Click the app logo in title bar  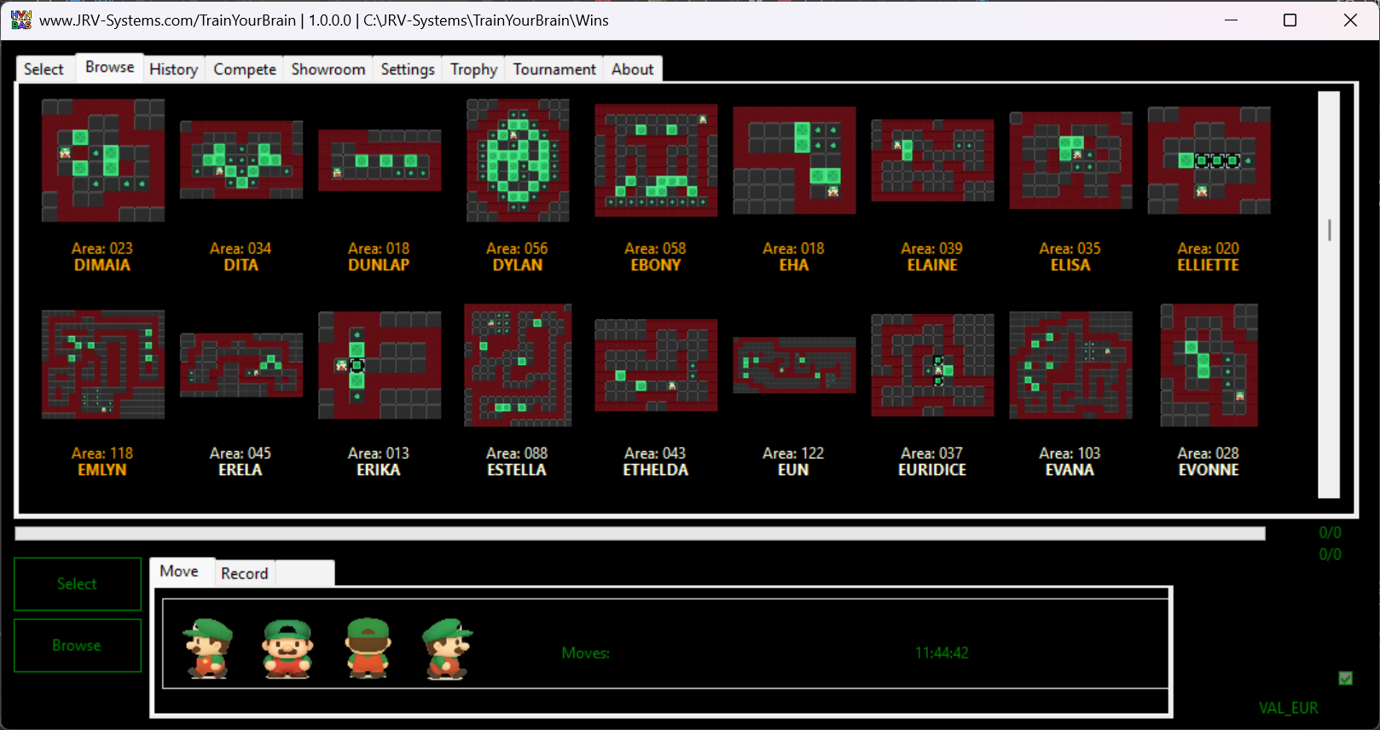pos(21,20)
